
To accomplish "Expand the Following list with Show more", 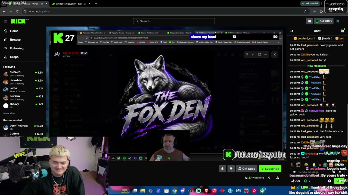I will [9, 113].
